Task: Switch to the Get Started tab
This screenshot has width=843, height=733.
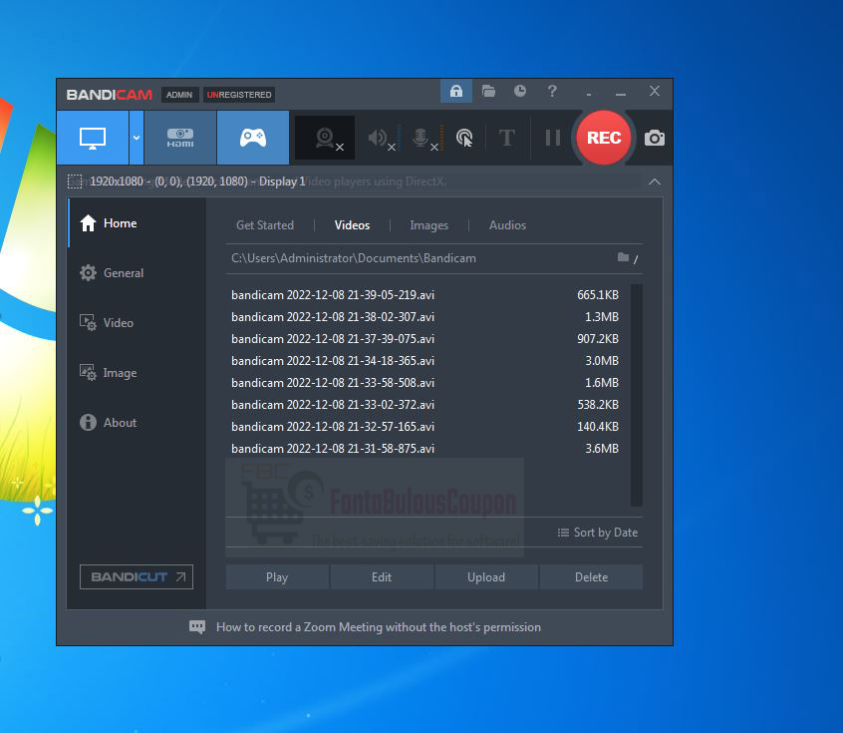Action: (x=265, y=225)
